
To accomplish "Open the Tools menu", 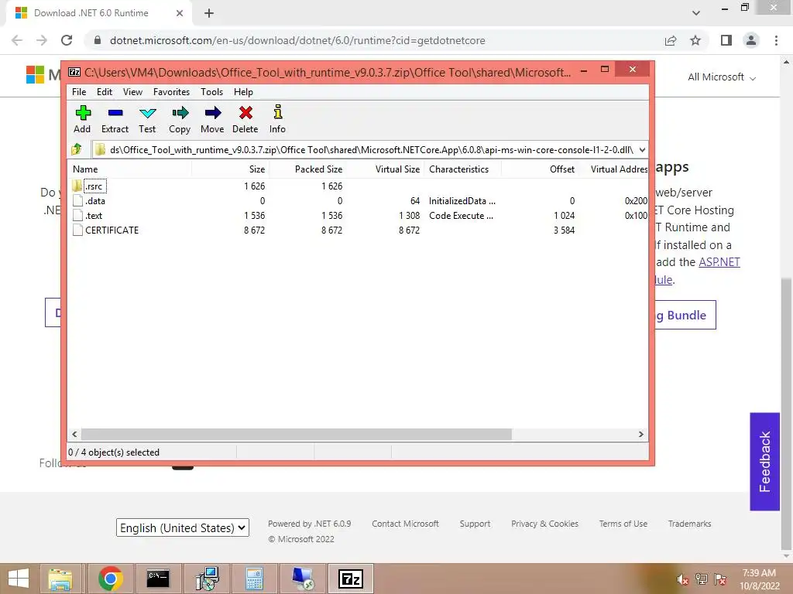I will coord(212,92).
